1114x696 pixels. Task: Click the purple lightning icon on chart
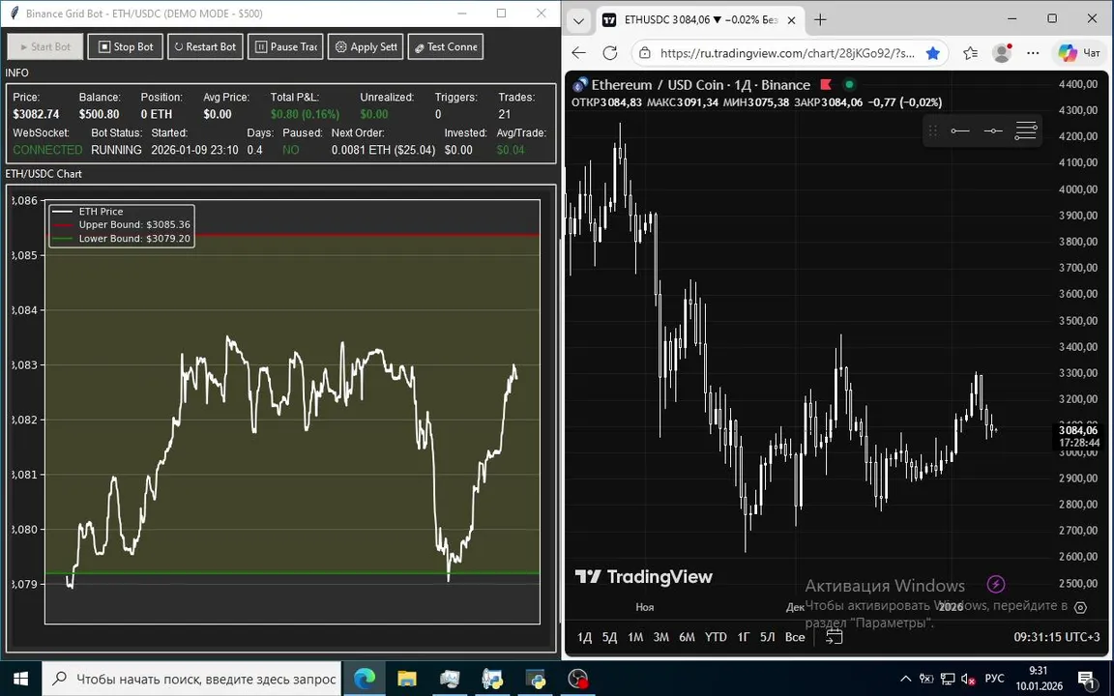pyautogui.click(x=995, y=585)
